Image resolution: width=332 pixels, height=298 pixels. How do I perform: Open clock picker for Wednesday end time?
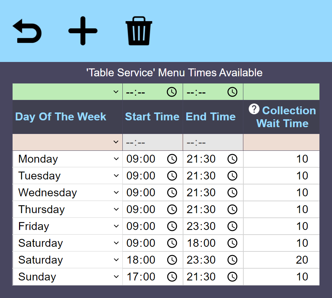(233, 193)
